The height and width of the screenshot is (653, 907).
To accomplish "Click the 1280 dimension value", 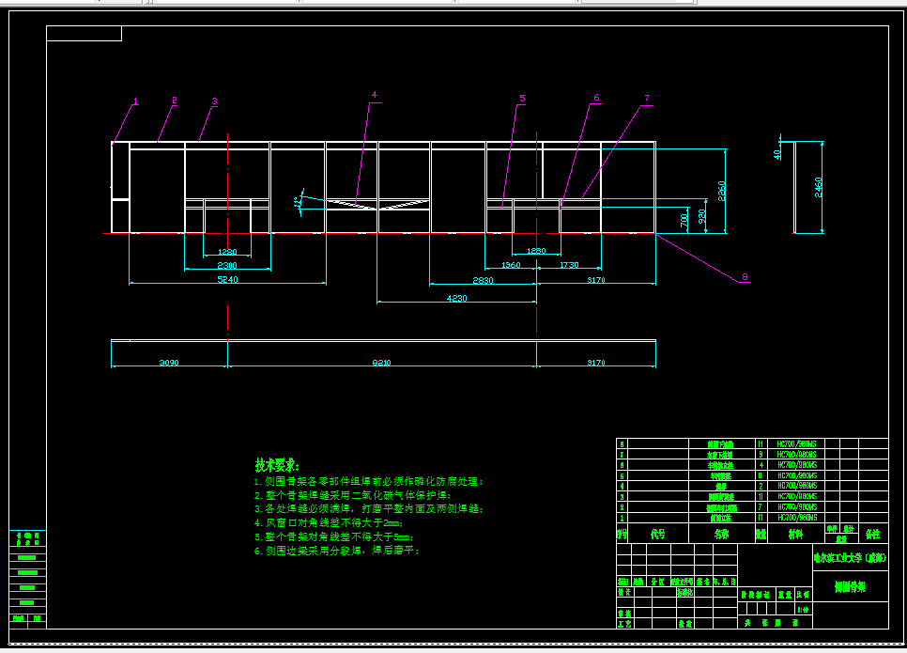I will pyautogui.click(x=227, y=251).
